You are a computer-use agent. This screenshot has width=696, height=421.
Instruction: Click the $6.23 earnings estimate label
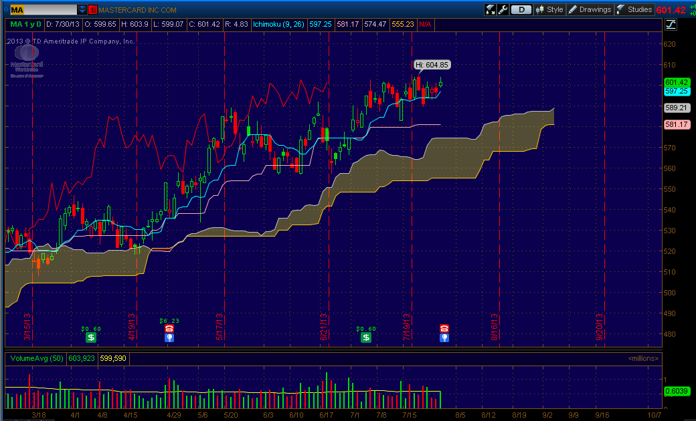169,321
